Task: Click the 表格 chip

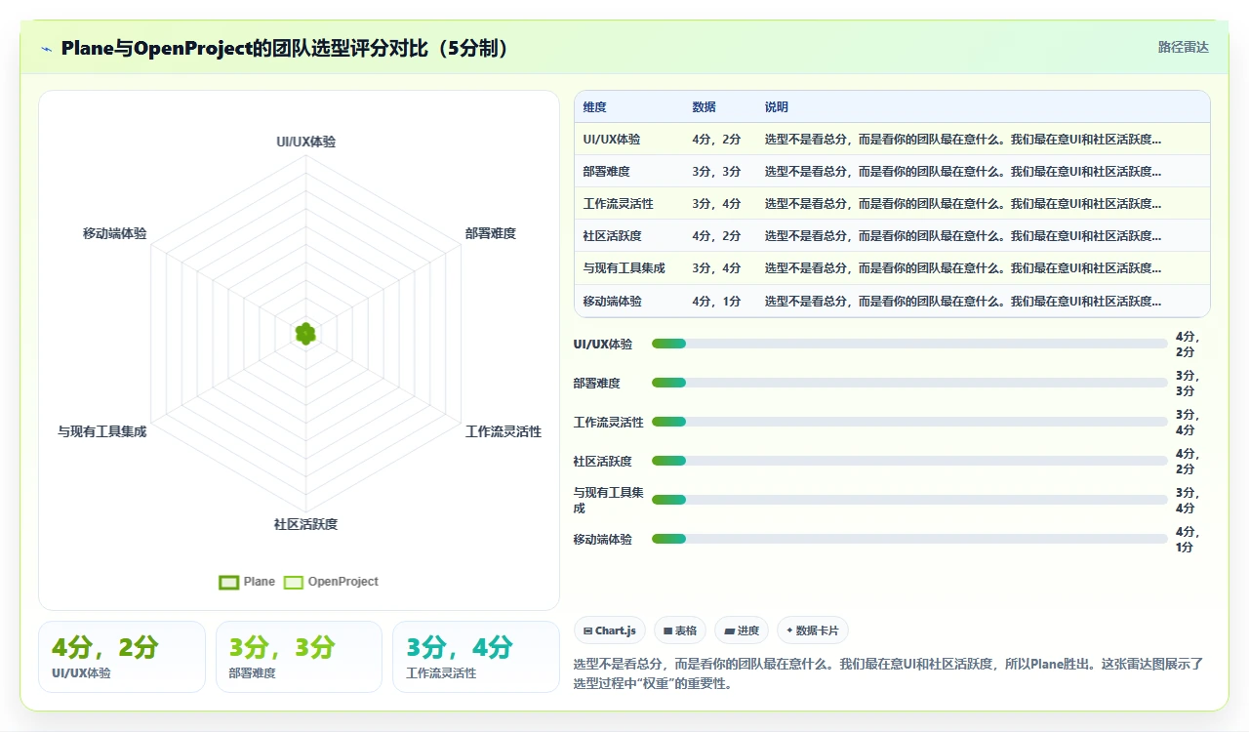Action: click(680, 630)
